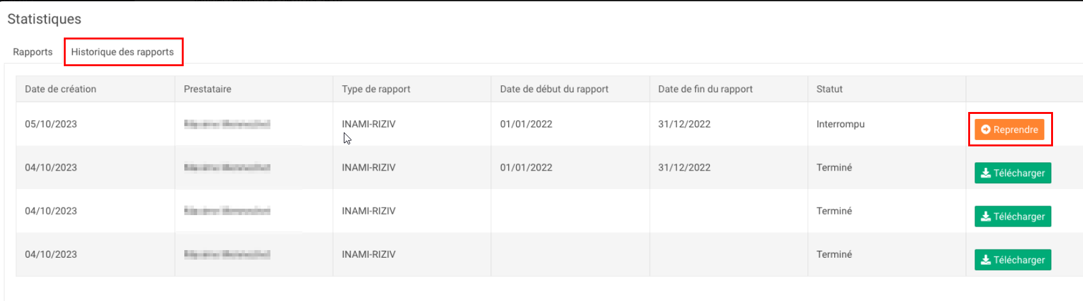Click the 05/10/2023 creation date cell
This screenshot has width=1083, height=301.
point(51,124)
